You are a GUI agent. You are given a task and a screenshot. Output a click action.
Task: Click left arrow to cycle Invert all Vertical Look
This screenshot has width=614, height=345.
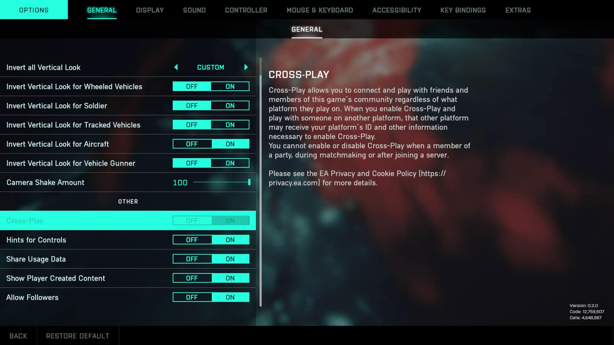click(176, 67)
